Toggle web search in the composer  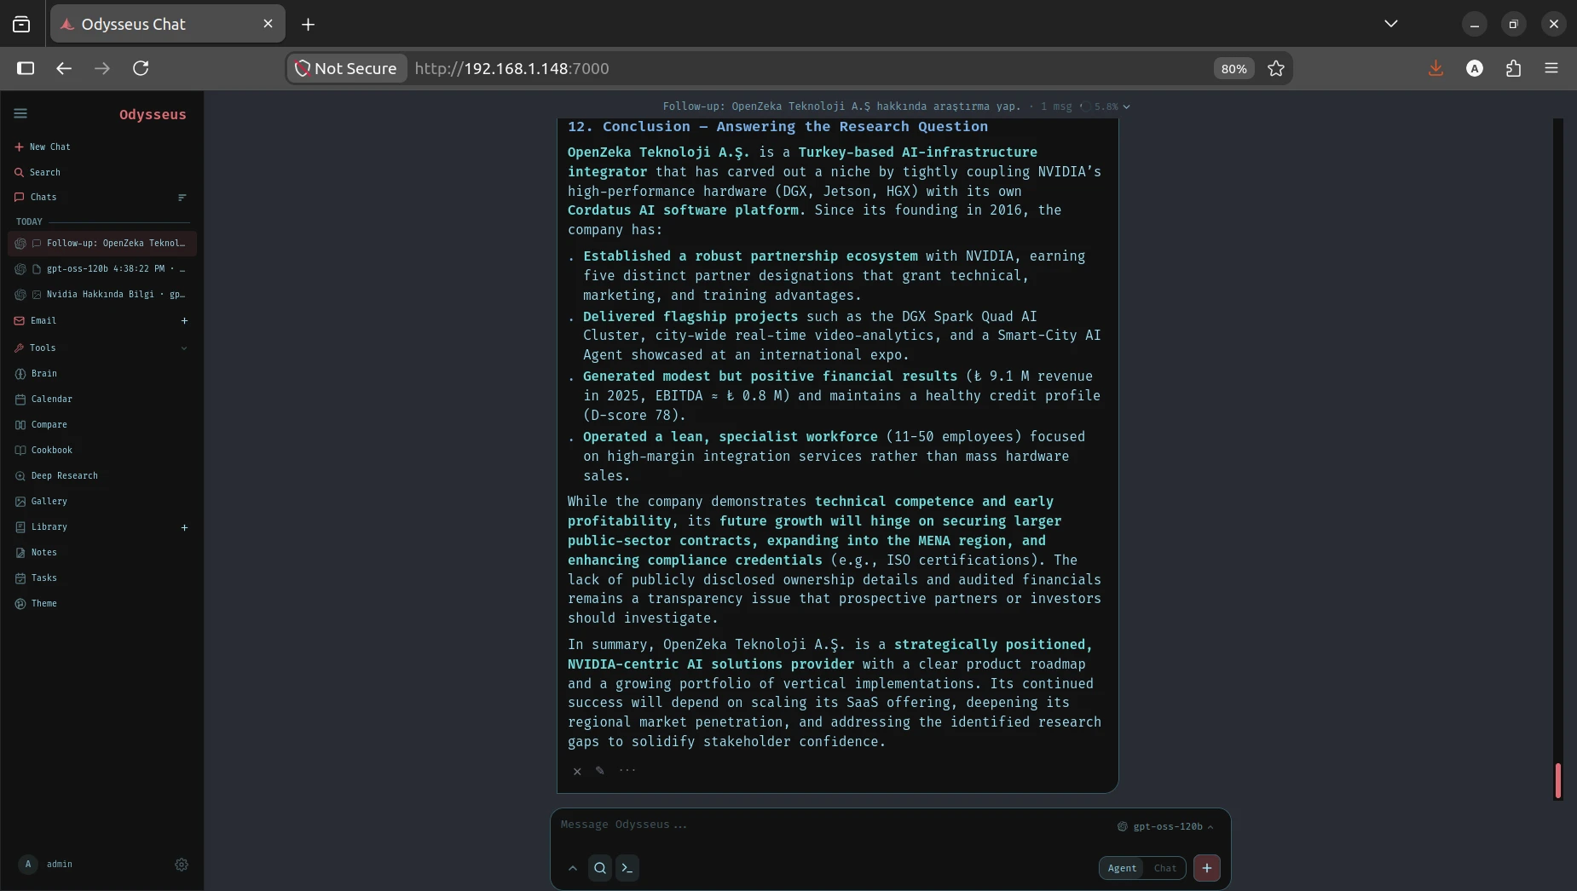click(x=600, y=869)
